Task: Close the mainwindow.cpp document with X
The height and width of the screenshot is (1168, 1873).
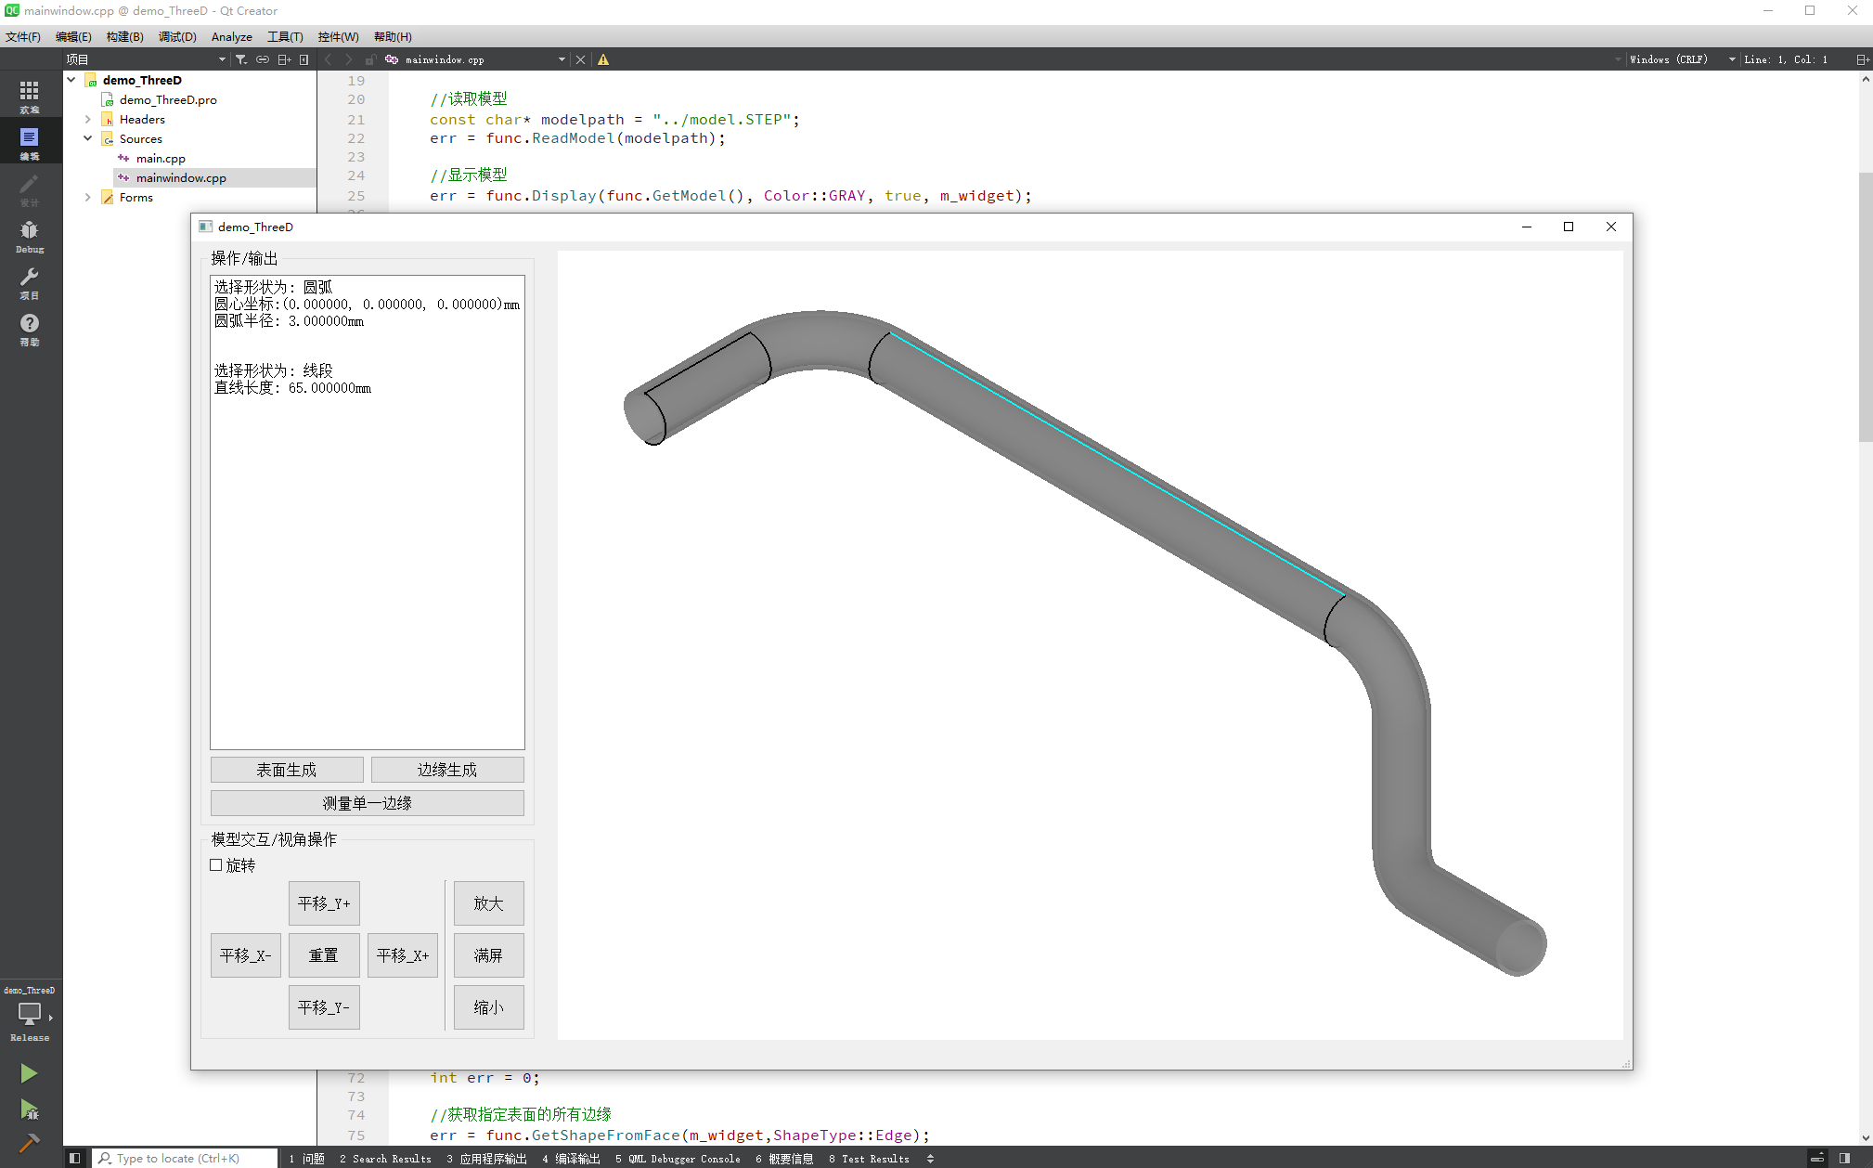Action: tap(580, 59)
